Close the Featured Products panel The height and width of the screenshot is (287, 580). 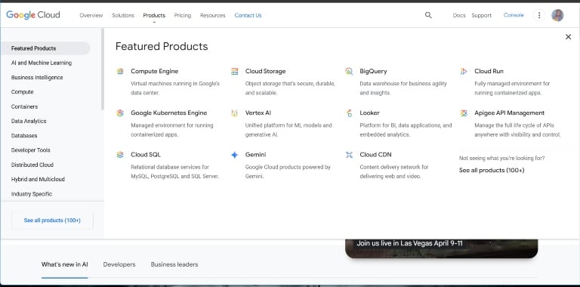(568, 36)
